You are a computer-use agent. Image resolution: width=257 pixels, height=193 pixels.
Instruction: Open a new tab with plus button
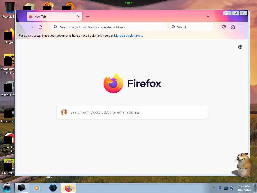click(88, 16)
